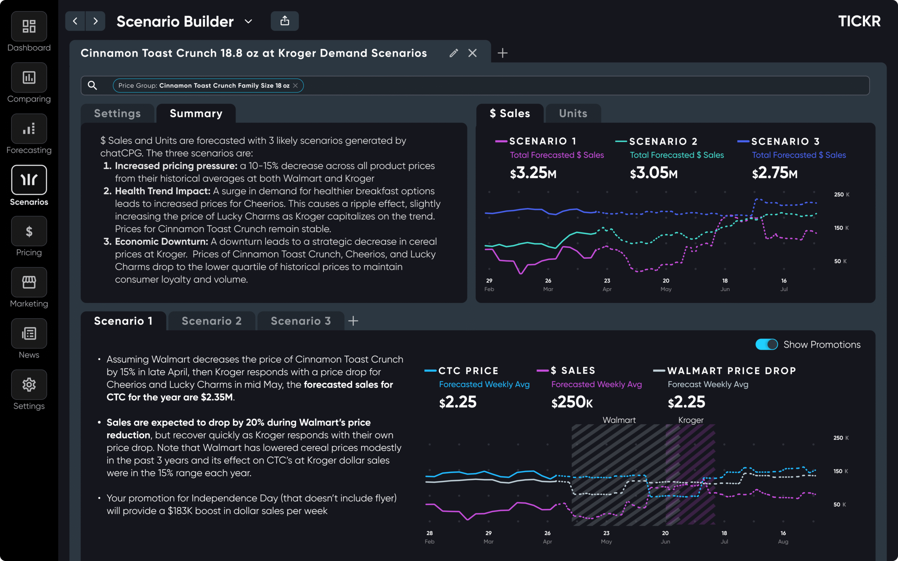Open the Comparing sidebar icon
The width and height of the screenshot is (898, 561).
click(29, 77)
